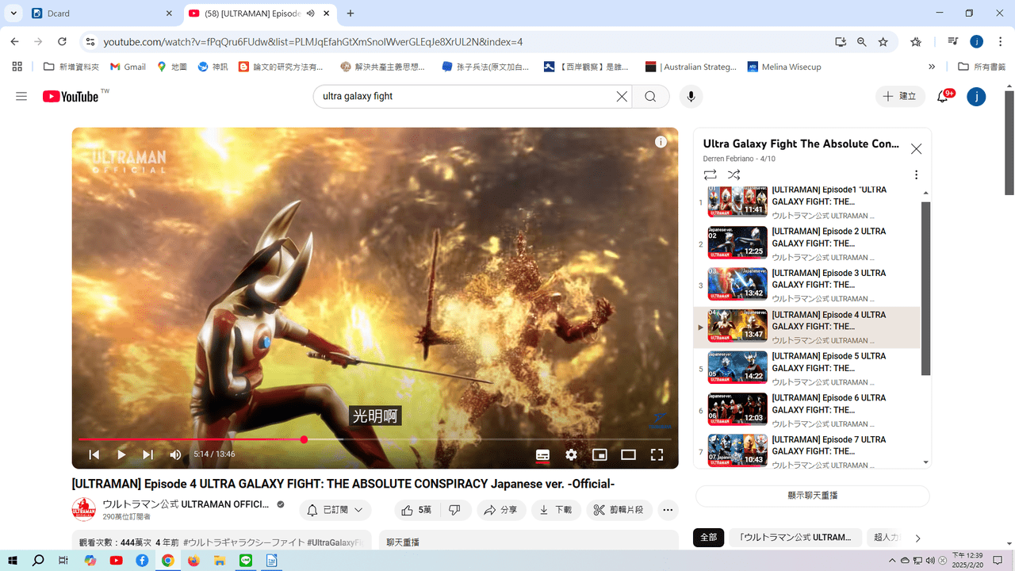Click the 剪輯片段 clip button
Image resolution: width=1015 pixels, height=571 pixels.
click(619, 510)
